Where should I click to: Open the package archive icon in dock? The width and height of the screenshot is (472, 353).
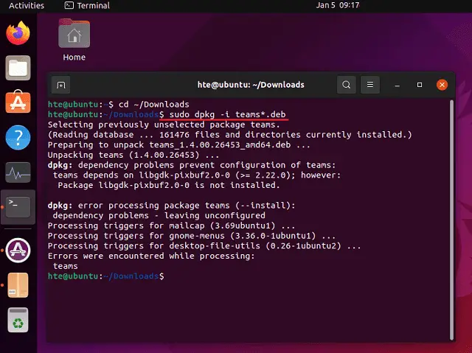pos(18,285)
